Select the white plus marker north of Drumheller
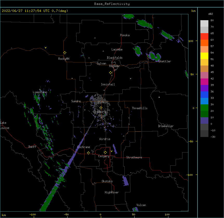Image resolution: width=224 pixels, height=218 pixels. pyautogui.click(x=159, y=97)
